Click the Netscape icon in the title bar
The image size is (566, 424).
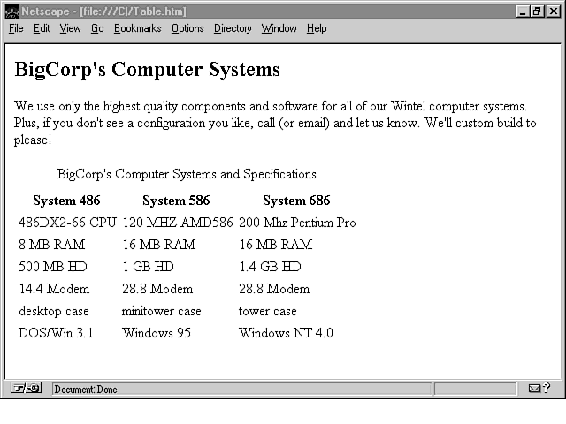[x=11, y=11]
